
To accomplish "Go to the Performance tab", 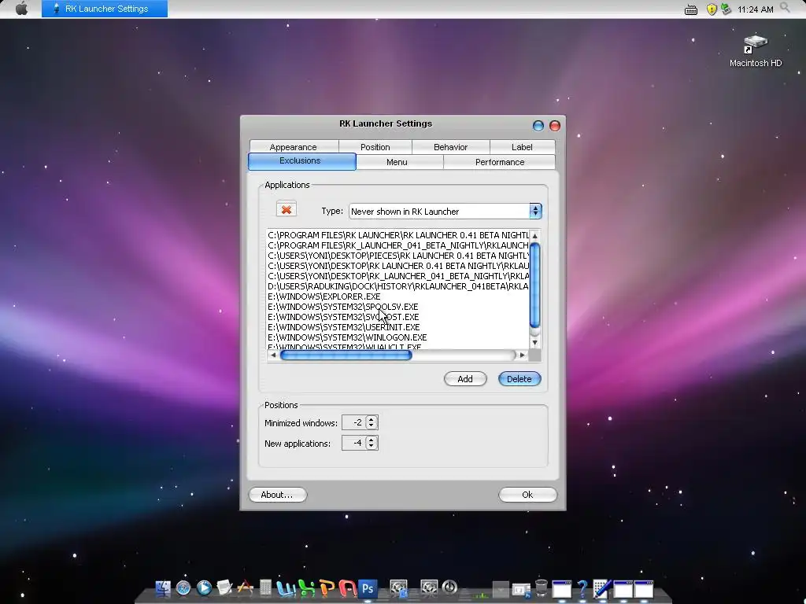I will pyautogui.click(x=499, y=162).
